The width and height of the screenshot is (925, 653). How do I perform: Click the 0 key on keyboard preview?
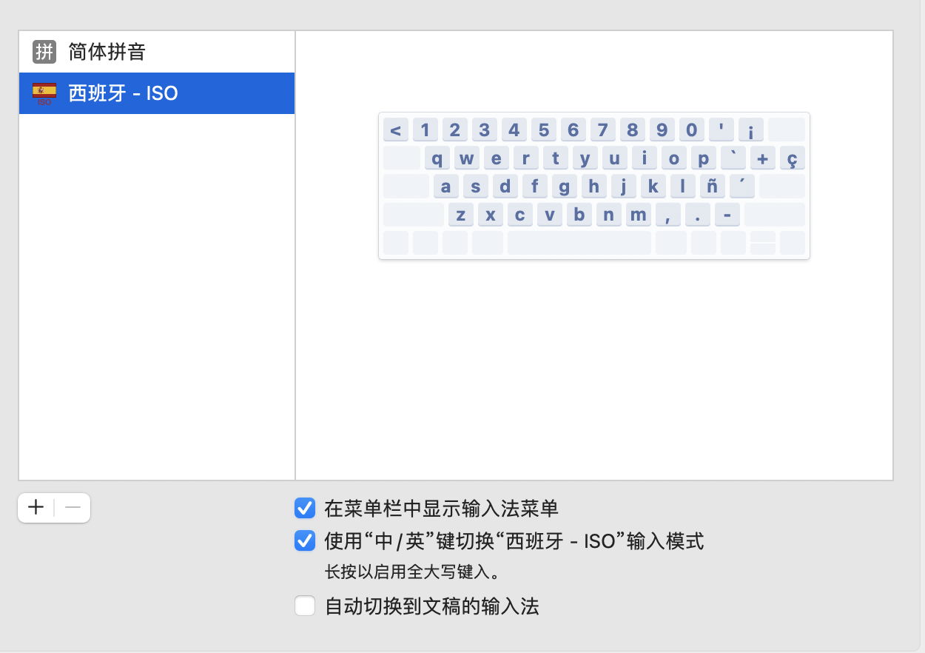pyautogui.click(x=691, y=130)
